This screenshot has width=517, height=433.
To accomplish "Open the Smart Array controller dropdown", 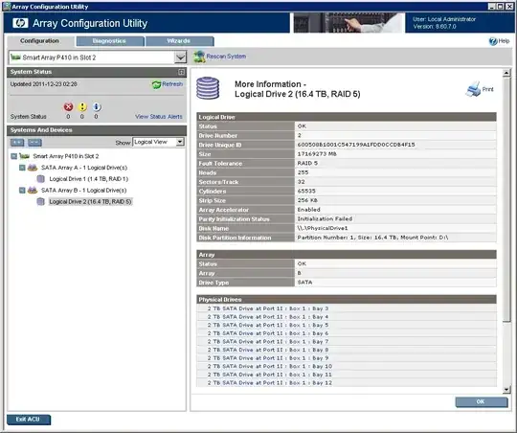I will 180,57.
